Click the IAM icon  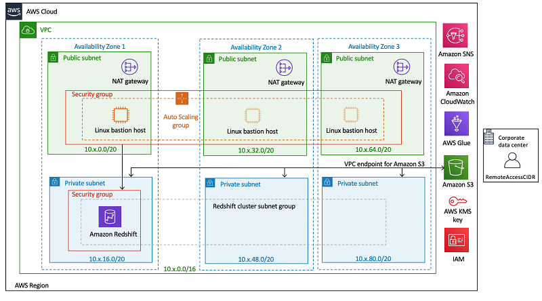(457, 240)
